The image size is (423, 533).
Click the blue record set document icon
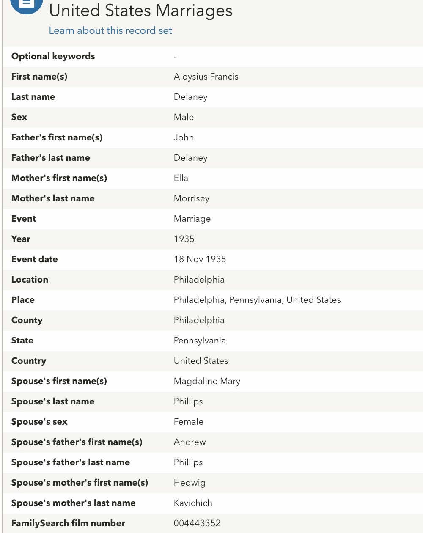click(x=26, y=4)
